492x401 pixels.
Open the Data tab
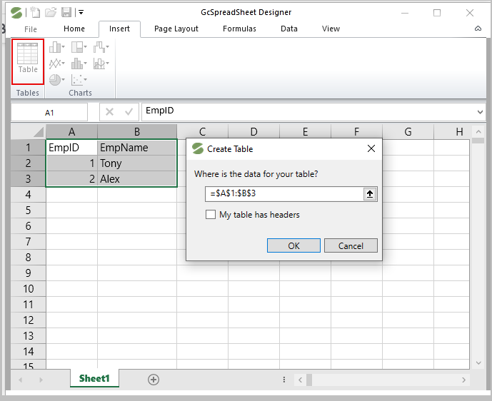coord(289,29)
